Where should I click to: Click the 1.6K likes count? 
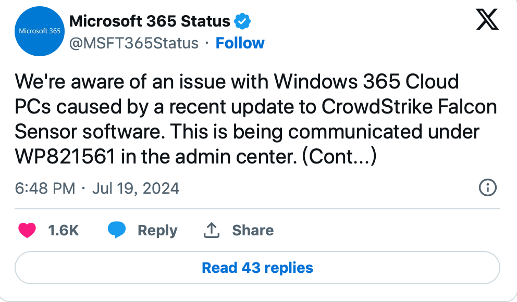(63, 230)
